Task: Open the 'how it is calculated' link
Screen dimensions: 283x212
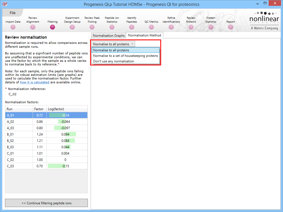Action: pyautogui.click(x=35, y=82)
